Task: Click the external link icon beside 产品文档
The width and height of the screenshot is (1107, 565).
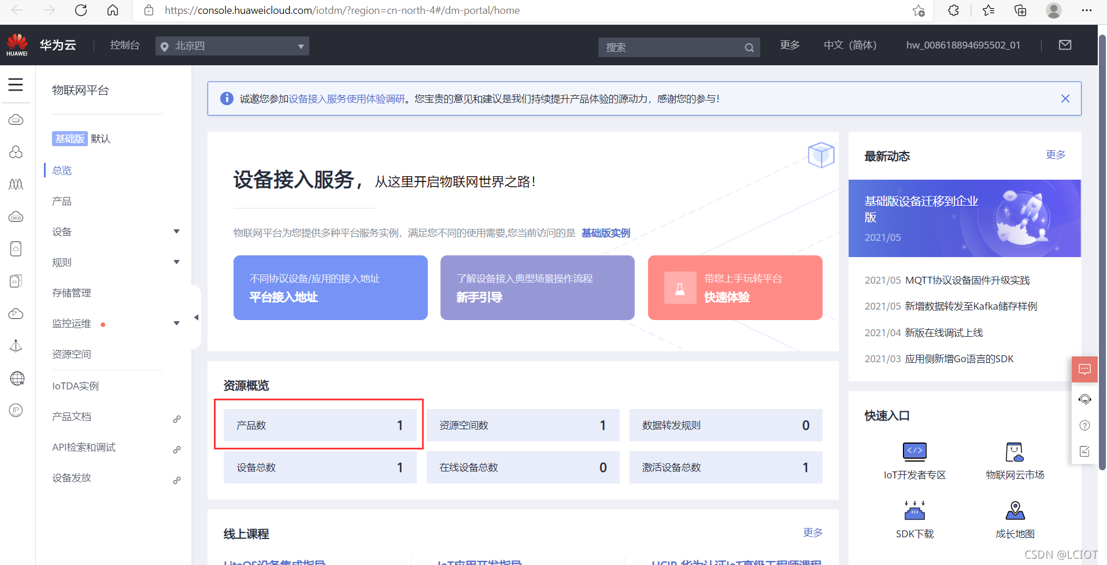Action: pyautogui.click(x=177, y=419)
